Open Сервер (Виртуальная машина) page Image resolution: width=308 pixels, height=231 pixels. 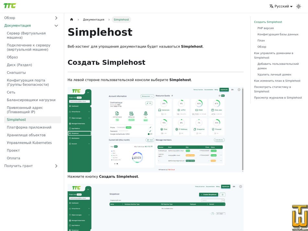(x=26, y=35)
